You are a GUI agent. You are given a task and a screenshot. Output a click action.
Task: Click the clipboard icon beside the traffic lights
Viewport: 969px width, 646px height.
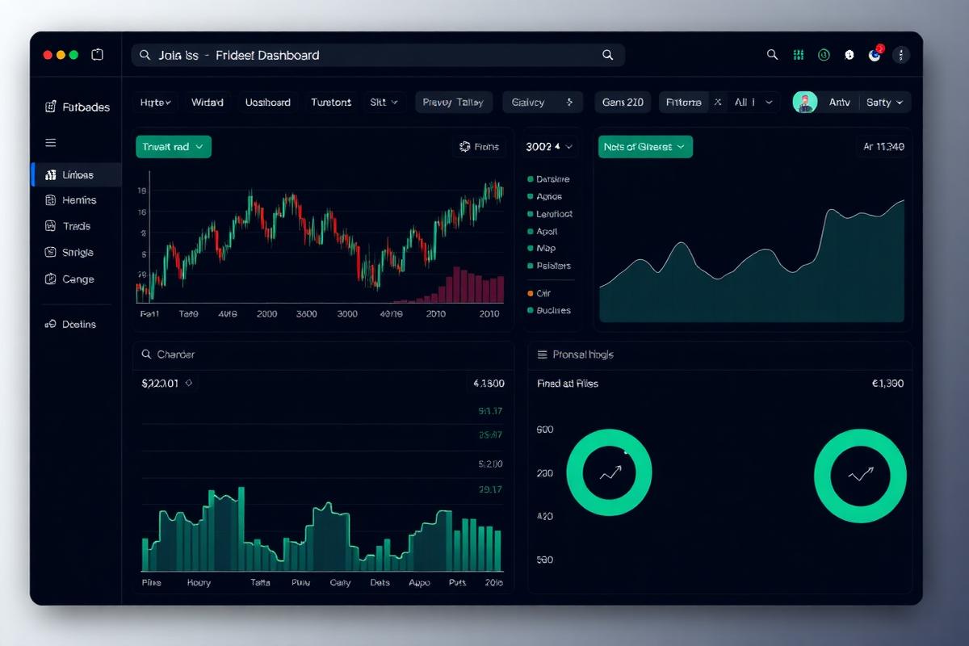pyautogui.click(x=98, y=55)
